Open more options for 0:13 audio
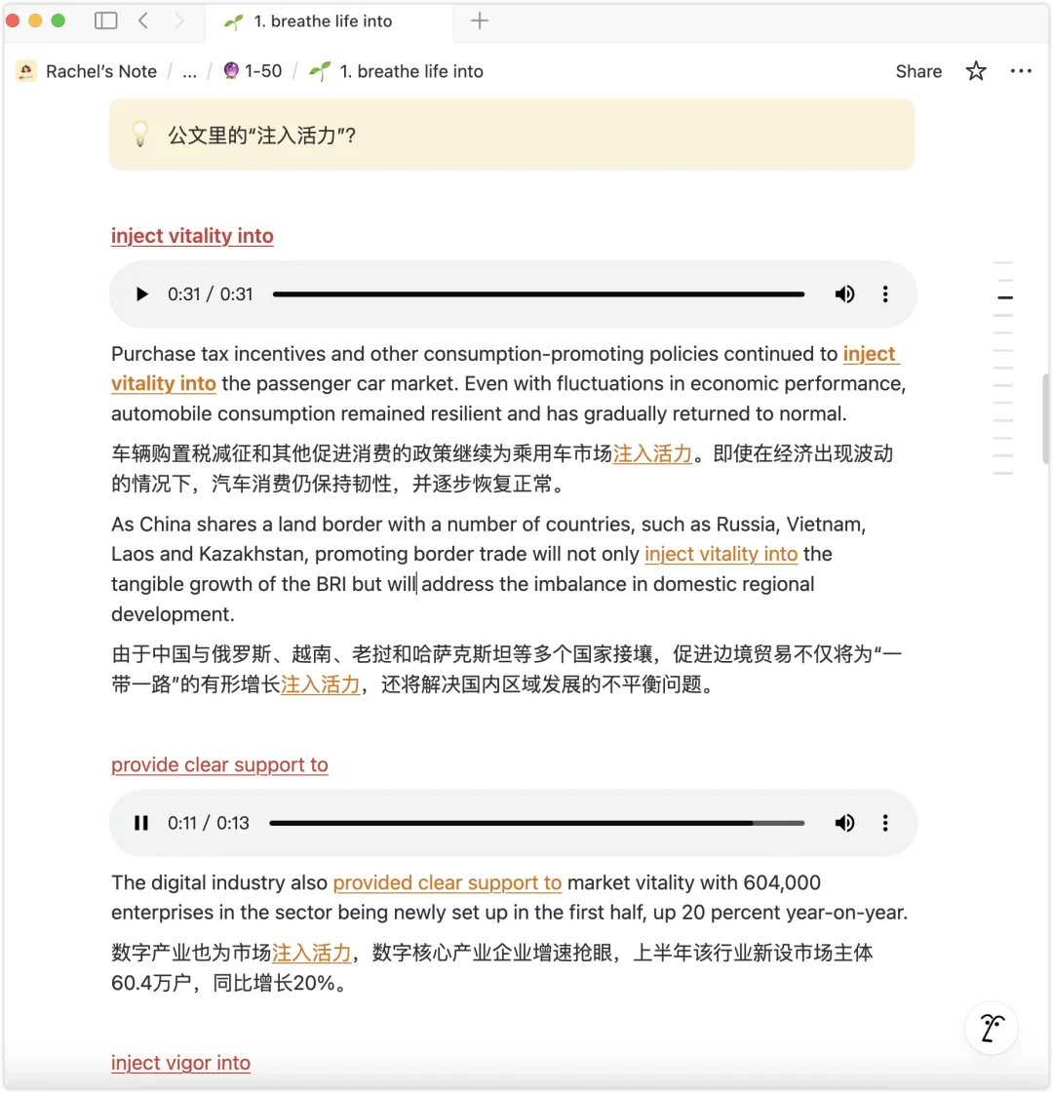The height and width of the screenshot is (1093, 1053). point(885,823)
